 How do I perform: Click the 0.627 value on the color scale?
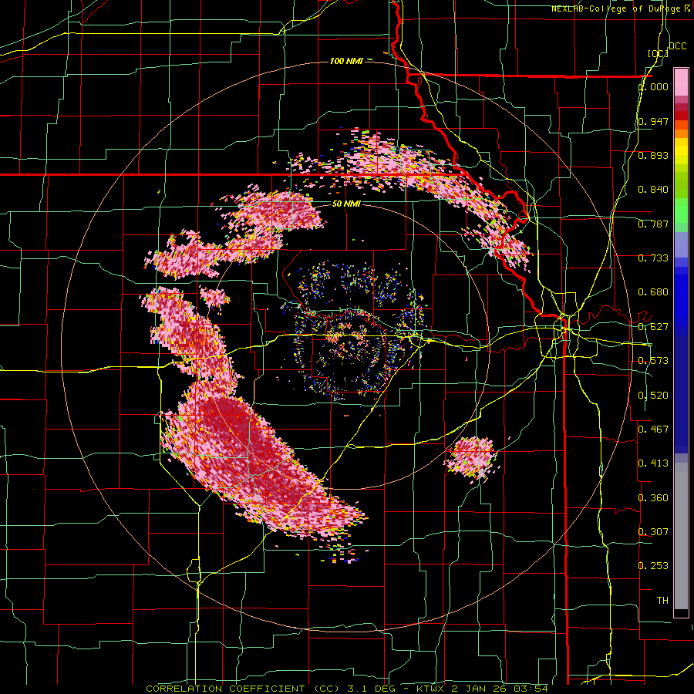pos(653,327)
